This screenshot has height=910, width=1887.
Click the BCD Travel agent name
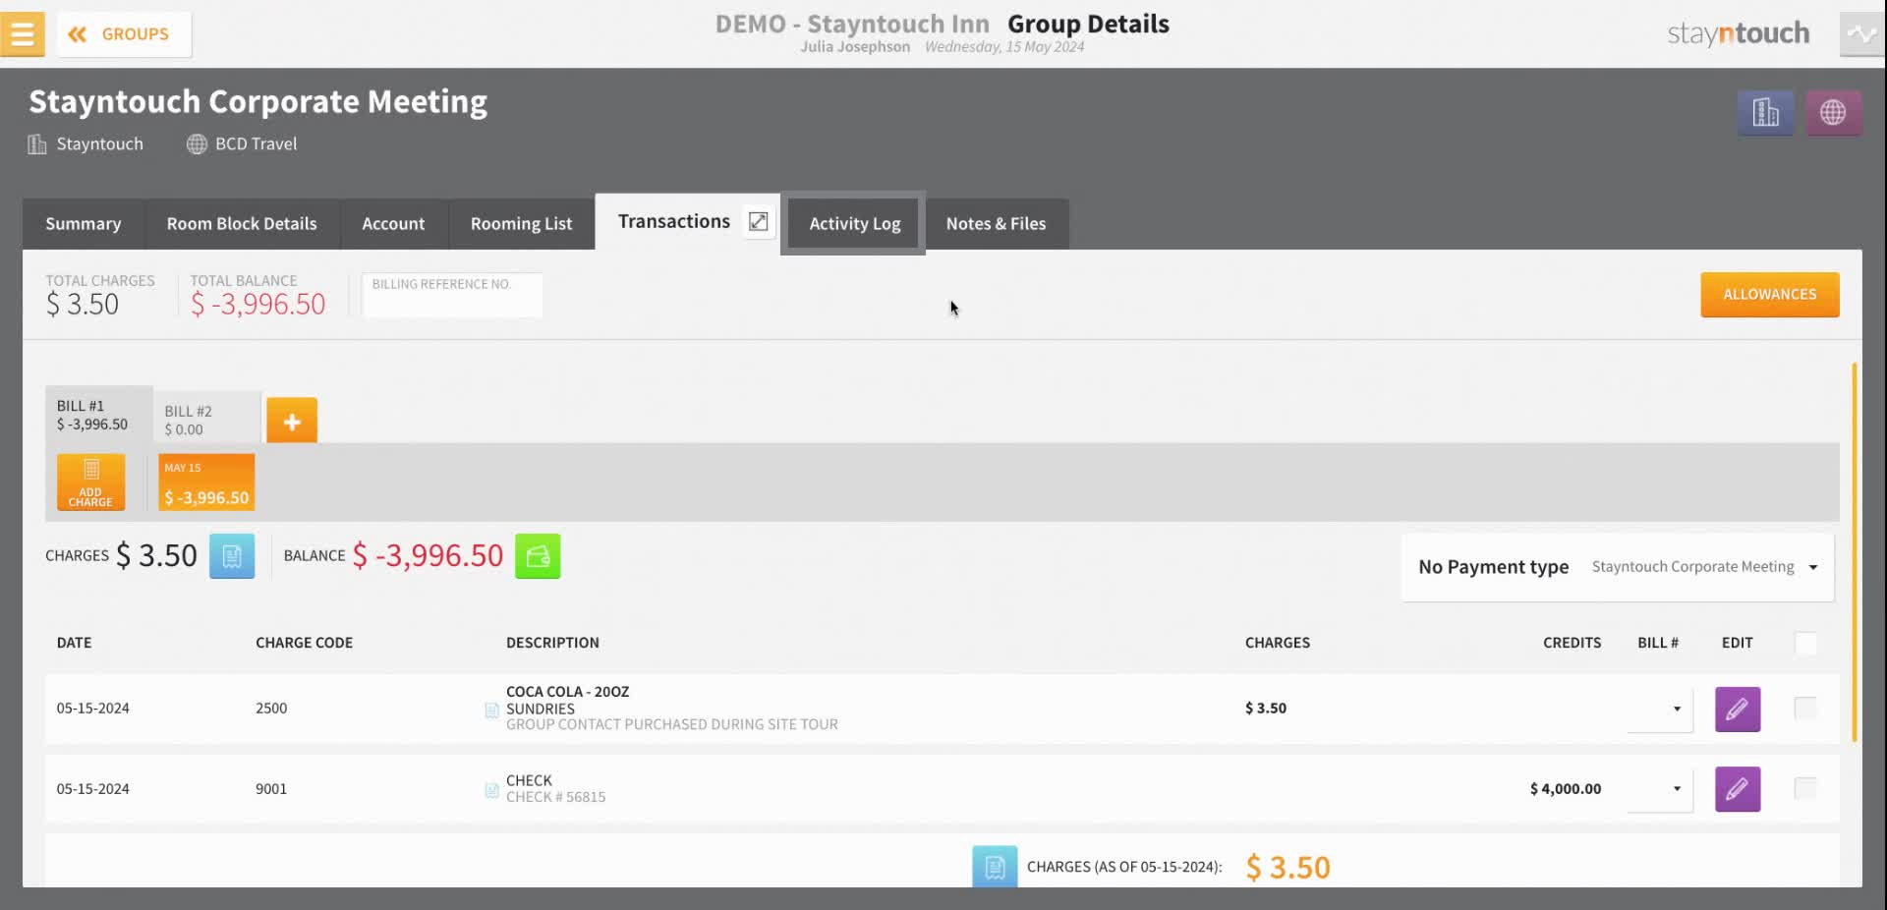coord(256,144)
